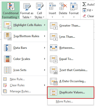Viewport: 95px width, 106px height.
Task: Choose A Date Occurring... menu entry
Action: pyautogui.click(x=70, y=81)
